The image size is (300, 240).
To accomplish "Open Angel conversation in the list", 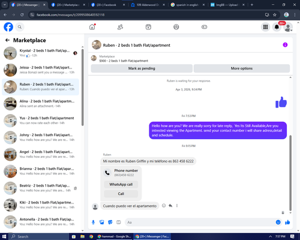I will coord(40,154).
